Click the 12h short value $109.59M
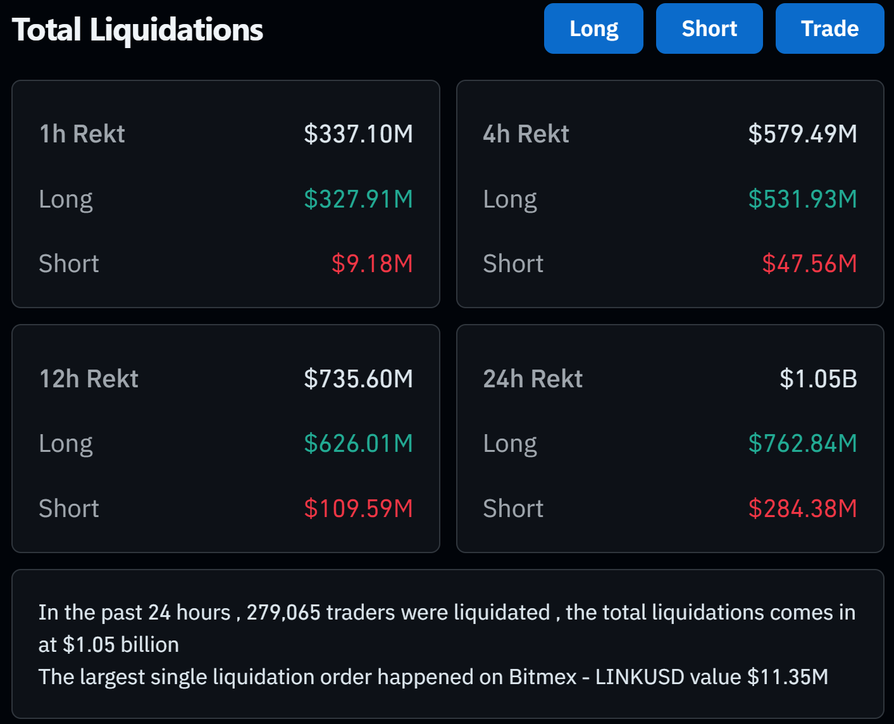The width and height of the screenshot is (894, 724). tap(358, 509)
